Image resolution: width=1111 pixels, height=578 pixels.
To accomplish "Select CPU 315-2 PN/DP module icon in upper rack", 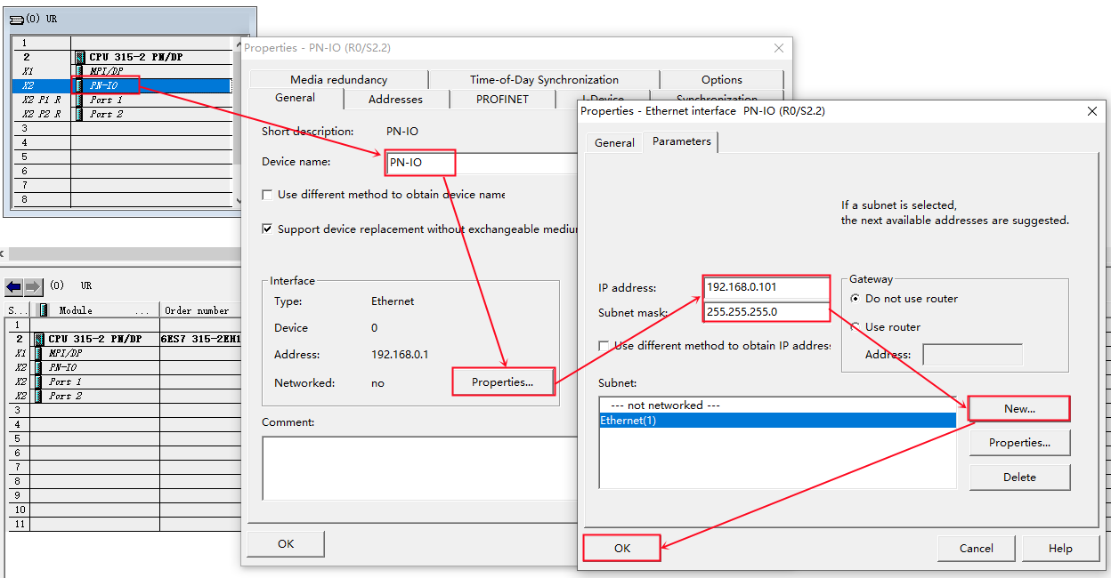I will 80,57.
